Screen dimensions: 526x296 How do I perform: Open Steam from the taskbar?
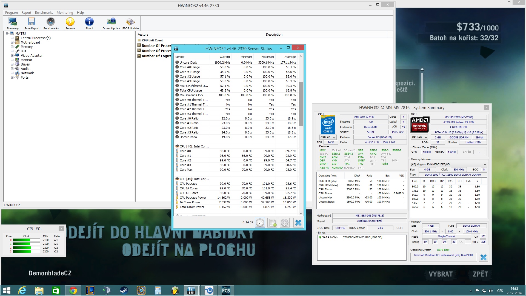click(124, 290)
